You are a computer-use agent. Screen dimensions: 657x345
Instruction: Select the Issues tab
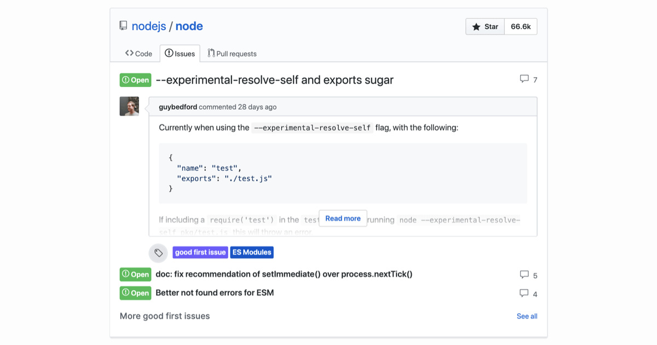click(x=180, y=54)
